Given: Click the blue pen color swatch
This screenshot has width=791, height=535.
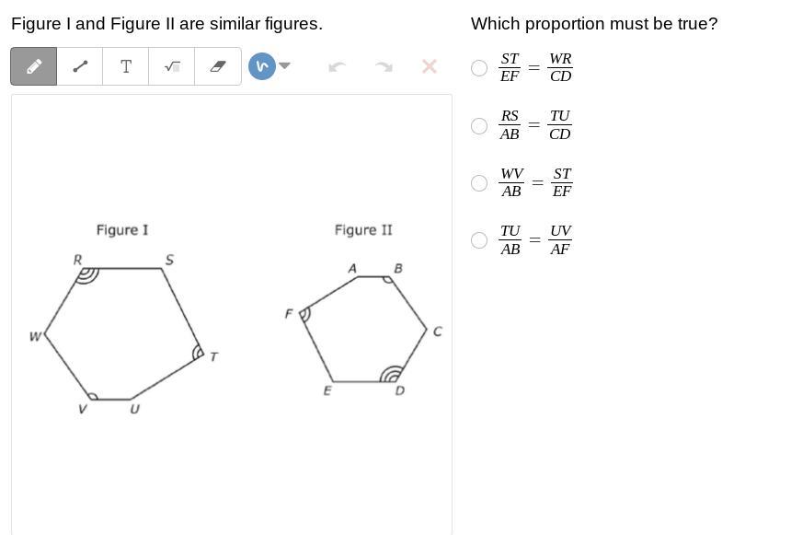Looking at the screenshot, I should (262, 66).
